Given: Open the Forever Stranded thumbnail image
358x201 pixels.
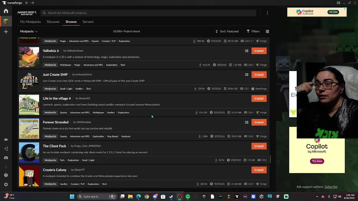Looking at the screenshot, I should coord(29,129).
